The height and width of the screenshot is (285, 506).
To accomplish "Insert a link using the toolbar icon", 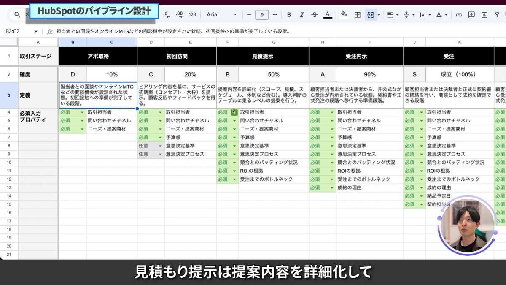I will pyautogui.click(x=459, y=14).
